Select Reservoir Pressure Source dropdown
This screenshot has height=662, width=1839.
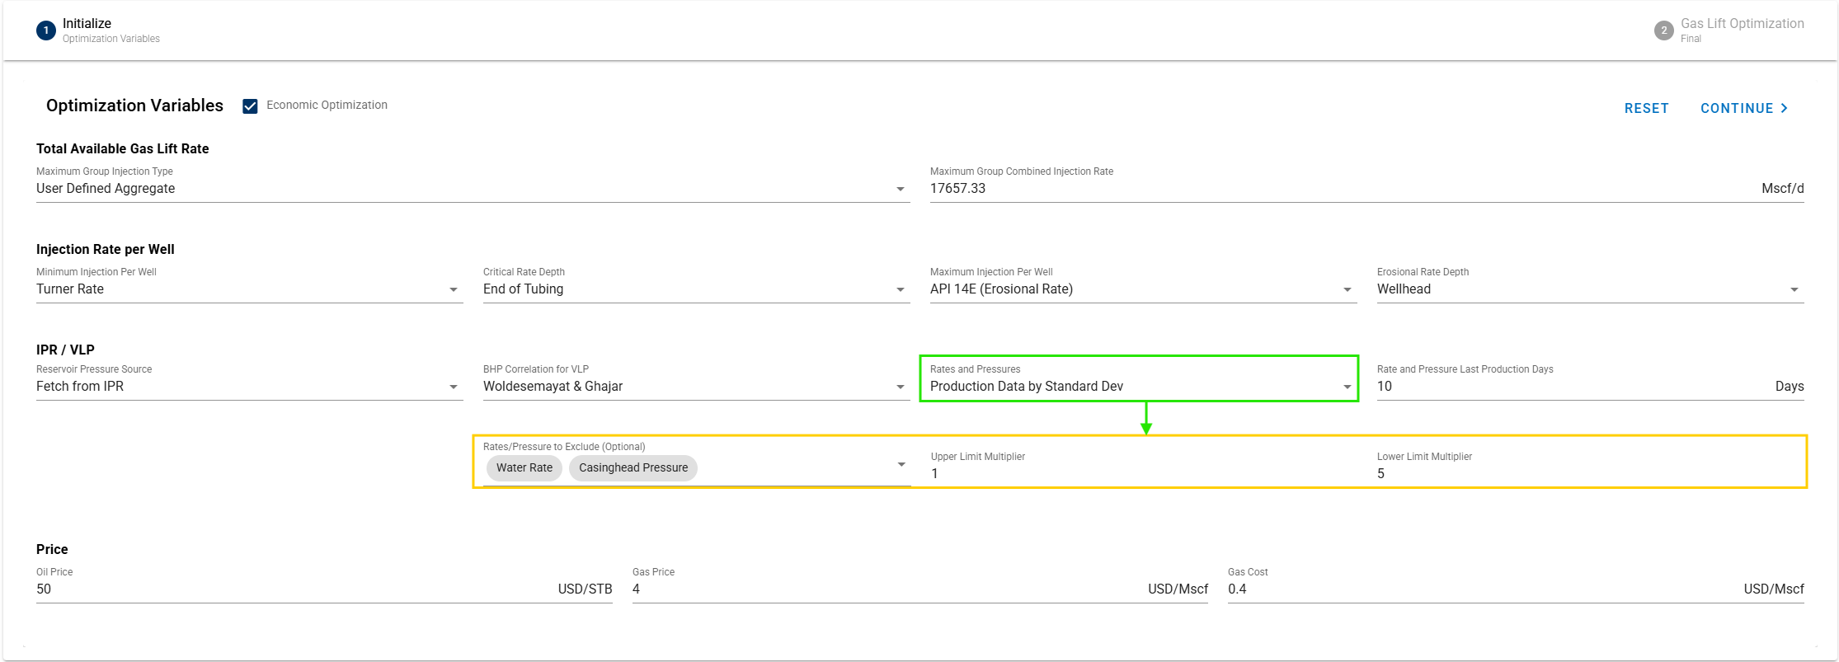[x=249, y=387]
